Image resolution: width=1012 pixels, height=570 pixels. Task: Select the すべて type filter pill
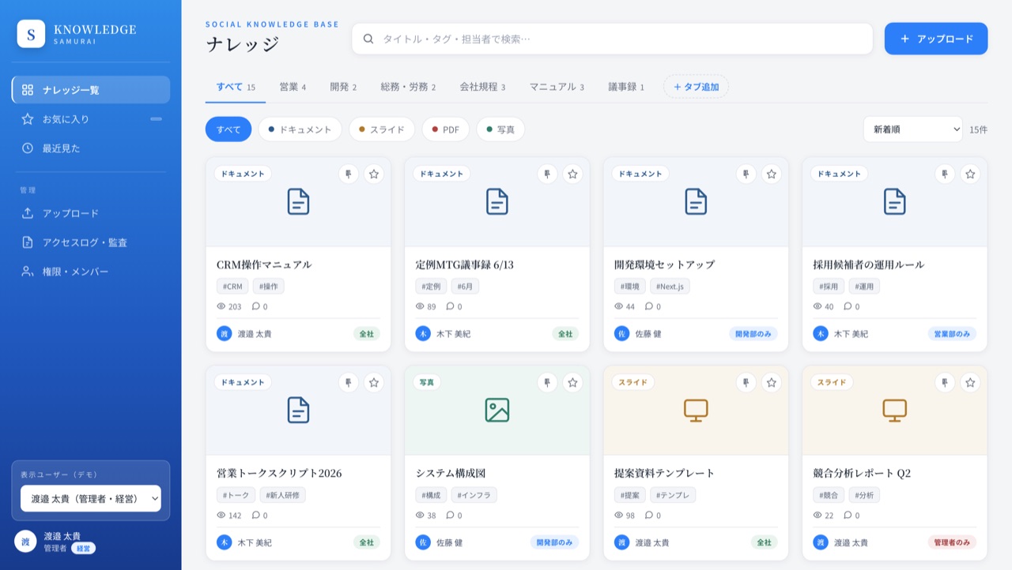click(x=228, y=129)
